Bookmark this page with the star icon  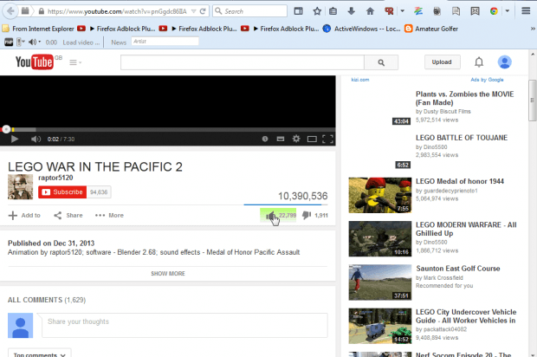click(x=317, y=11)
